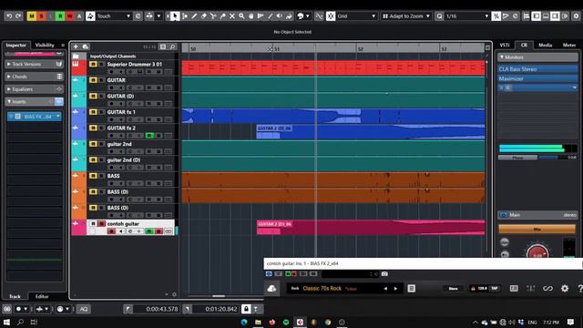Expand the Equalizers section in Inspector
Image resolution: width=583 pixels, height=328 pixels.
coord(9,89)
